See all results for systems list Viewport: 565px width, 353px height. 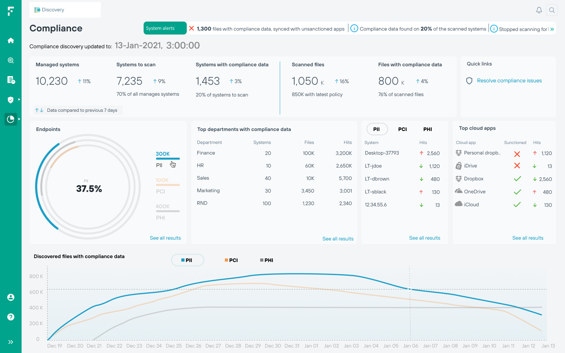pyautogui.click(x=425, y=238)
